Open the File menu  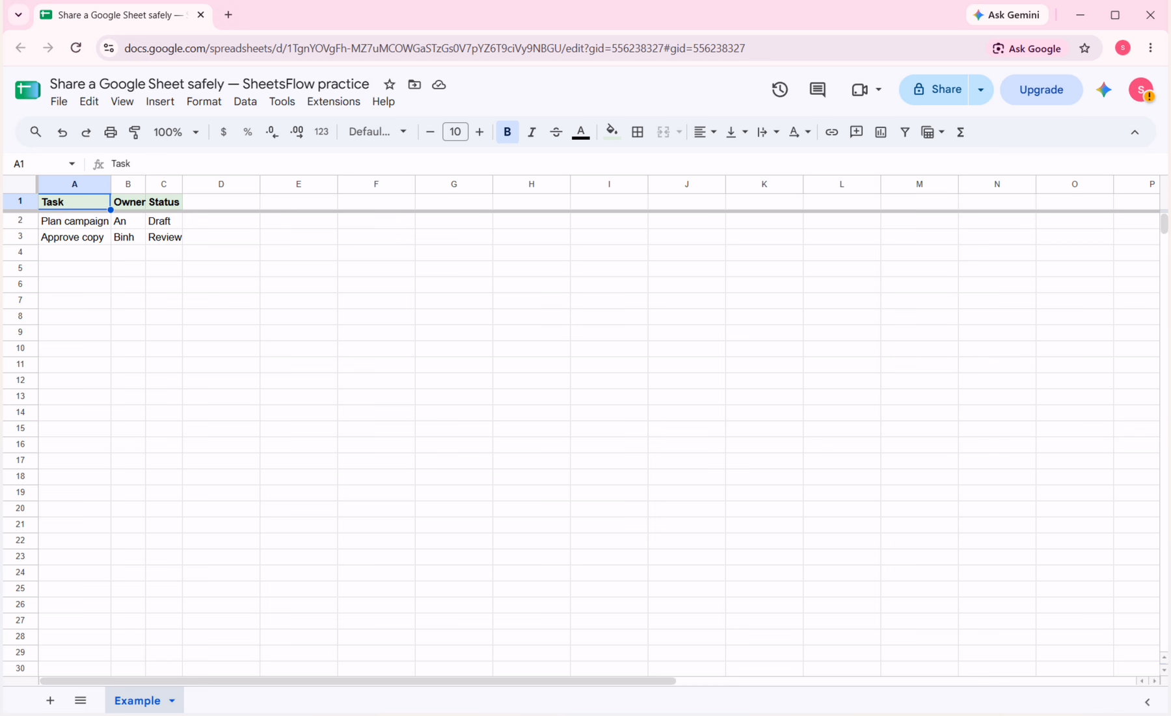point(59,101)
